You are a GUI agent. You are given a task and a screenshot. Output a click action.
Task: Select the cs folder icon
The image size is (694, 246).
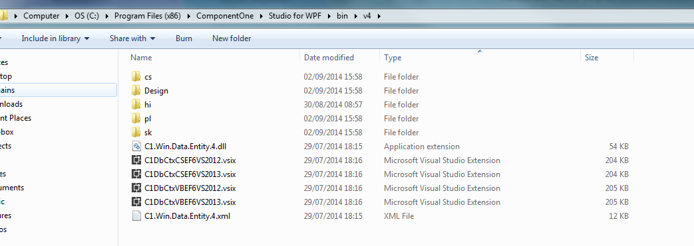136,77
